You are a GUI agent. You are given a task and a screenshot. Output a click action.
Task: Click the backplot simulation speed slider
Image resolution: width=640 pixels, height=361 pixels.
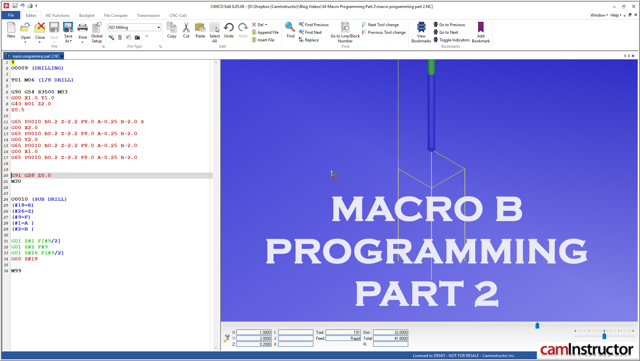(x=604, y=336)
